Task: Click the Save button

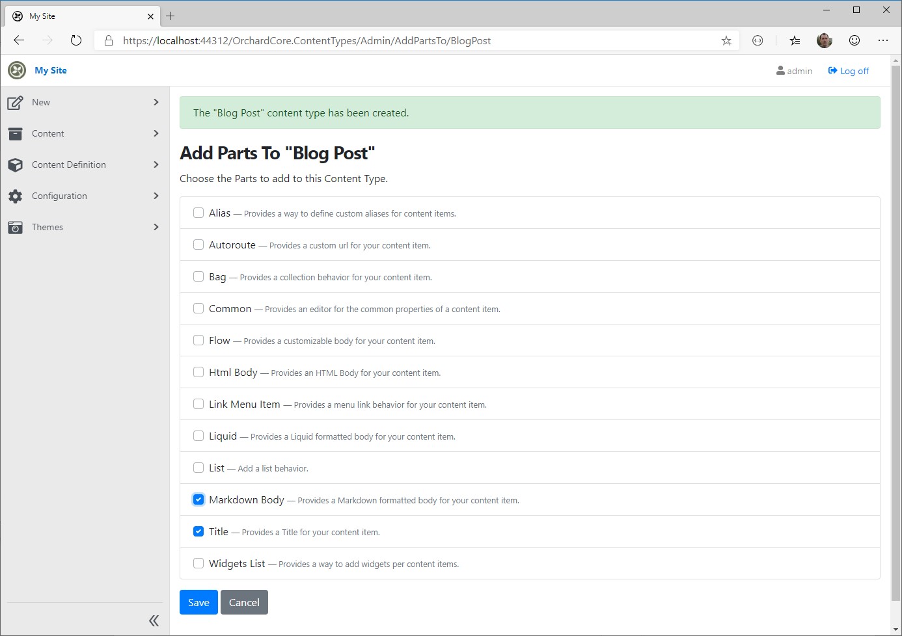Action: (x=198, y=602)
